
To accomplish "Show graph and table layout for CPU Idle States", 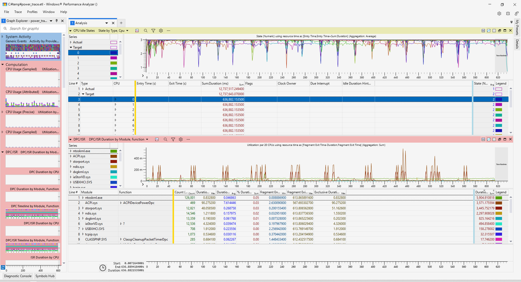I will tap(483, 31).
